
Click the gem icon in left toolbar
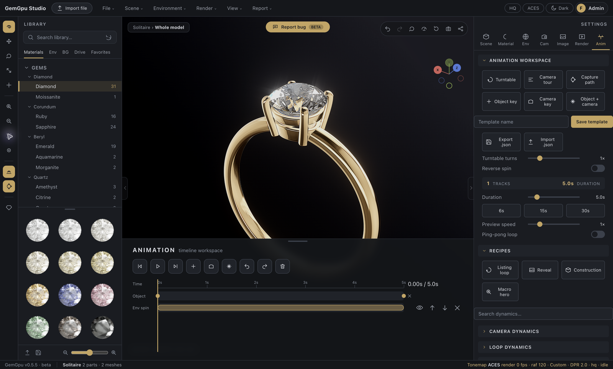(x=9, y=208)
